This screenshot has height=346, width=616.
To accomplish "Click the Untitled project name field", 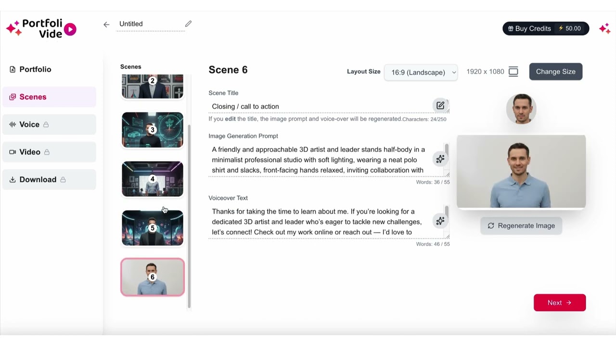I will (x=152, y=24).
